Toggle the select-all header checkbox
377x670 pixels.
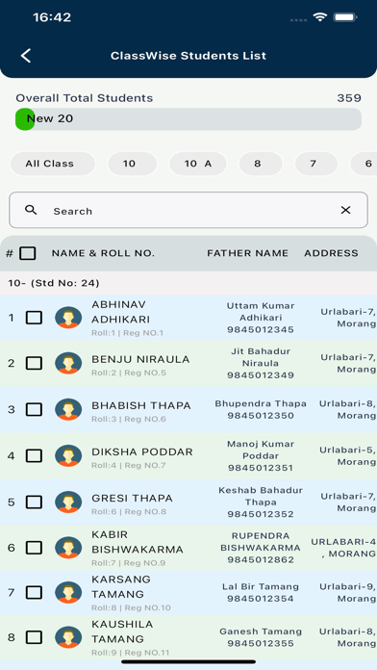click(x=28, y=253)
